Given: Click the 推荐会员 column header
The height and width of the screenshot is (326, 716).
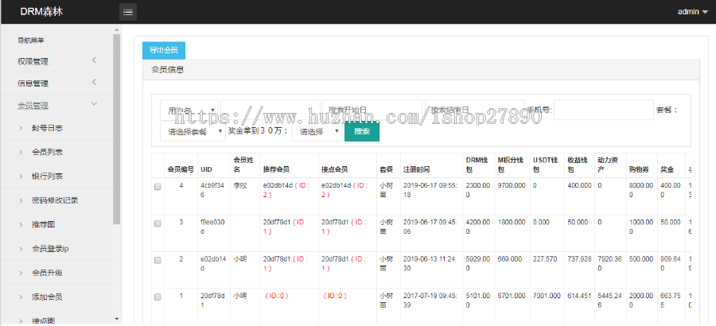Looking at the screenshot, I should pyautogui.click(x=276, y=169).
